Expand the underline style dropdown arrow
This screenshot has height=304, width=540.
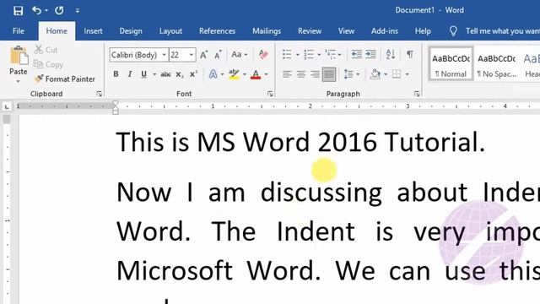(154, 74)
